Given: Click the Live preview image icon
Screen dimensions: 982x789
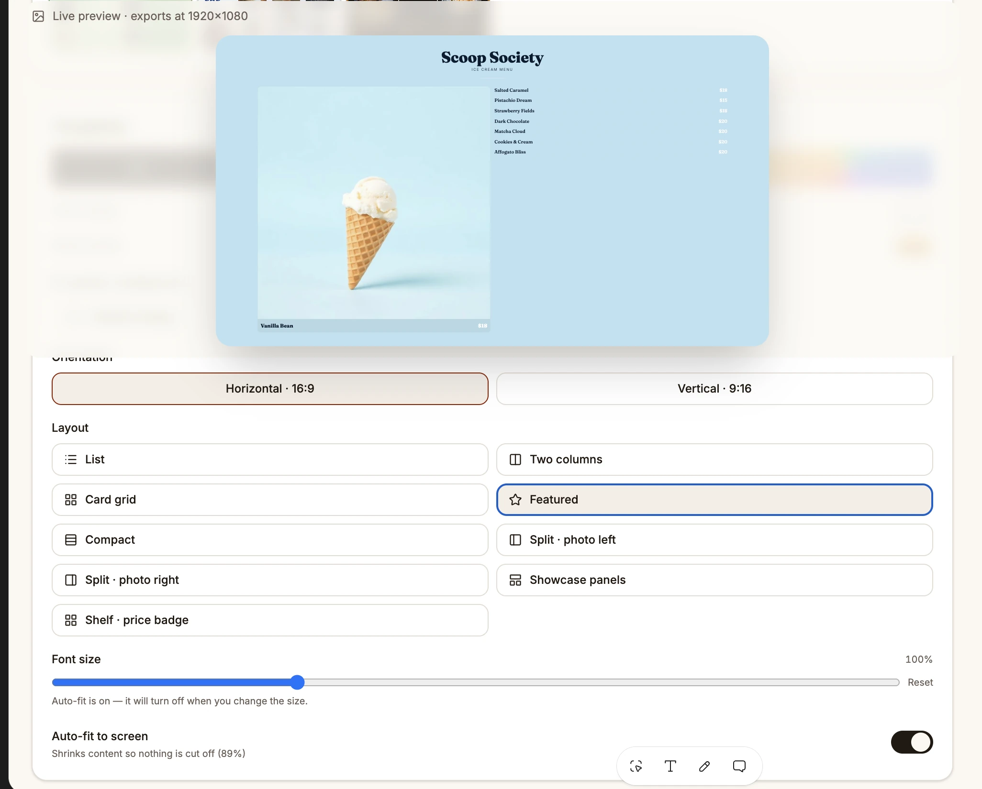Looking at the screenshot, I should [x=38, y=16].
